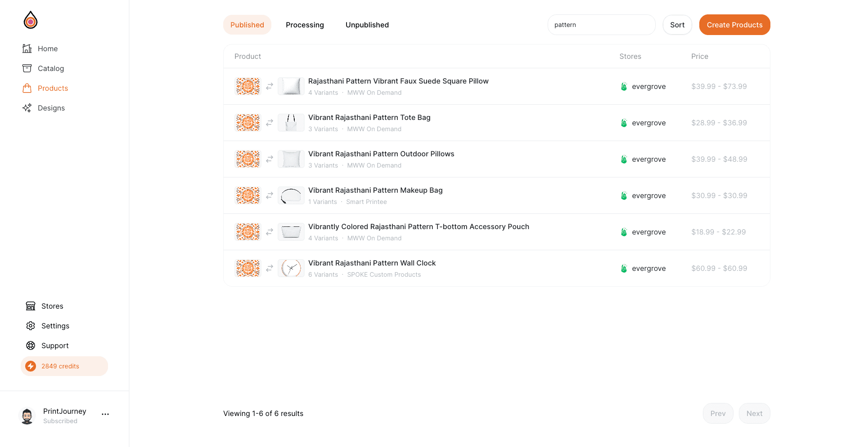Viewport: 864px width, 447px height.
Task: Click the Create Products button
Action: tap(734, 25)
